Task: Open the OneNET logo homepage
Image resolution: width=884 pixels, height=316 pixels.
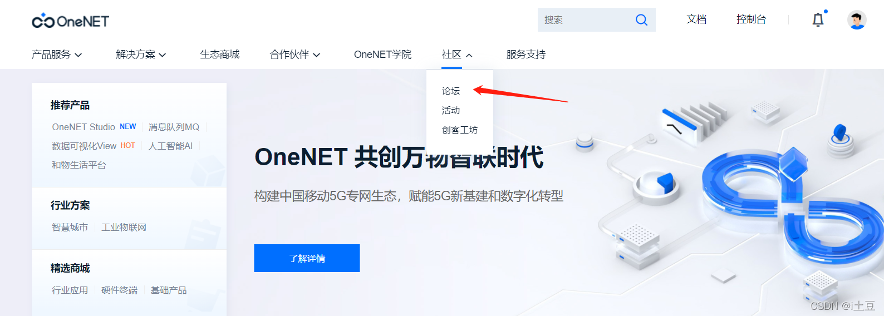Action: 70,21
